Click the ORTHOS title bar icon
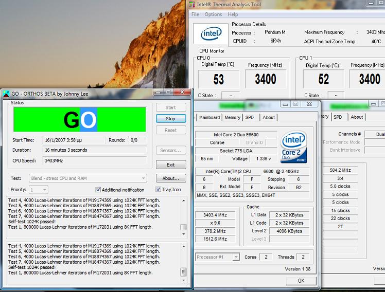 [x=6, y=94]
